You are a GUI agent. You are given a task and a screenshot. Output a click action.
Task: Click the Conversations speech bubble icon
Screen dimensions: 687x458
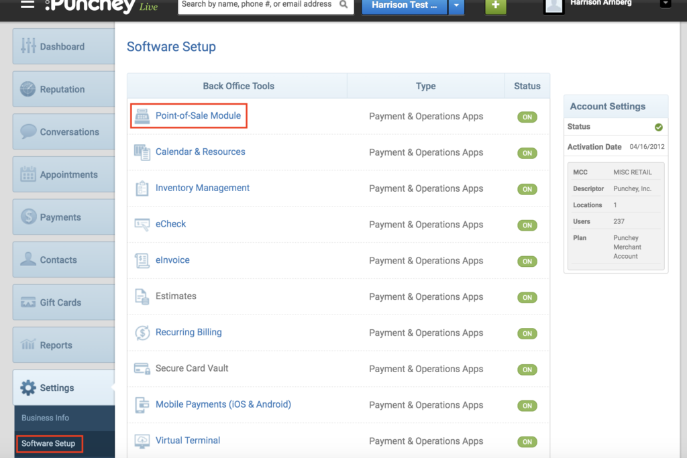pos(28,131)
